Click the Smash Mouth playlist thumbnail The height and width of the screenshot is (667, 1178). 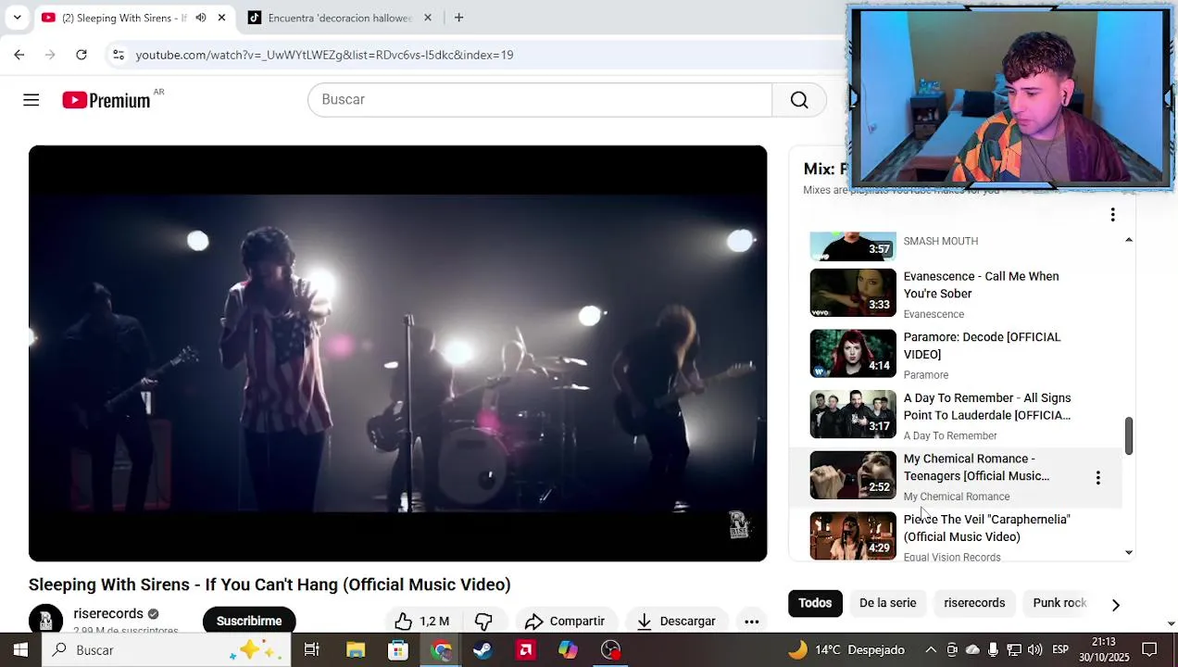click(x=853, y=246)
